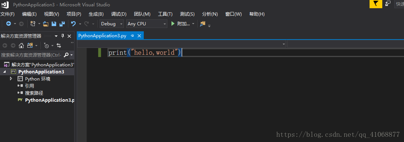This screenshot has height=142, width=404.
Task: Click the Open File folder icon
Action: click(x=46, y=23)
